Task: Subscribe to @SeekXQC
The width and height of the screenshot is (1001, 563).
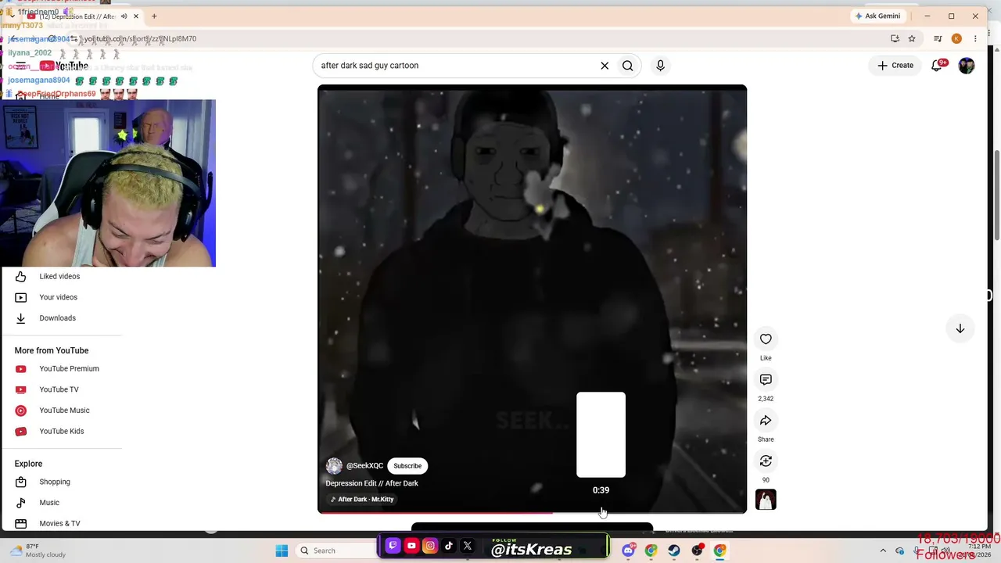Action: [x=407, y=466]
